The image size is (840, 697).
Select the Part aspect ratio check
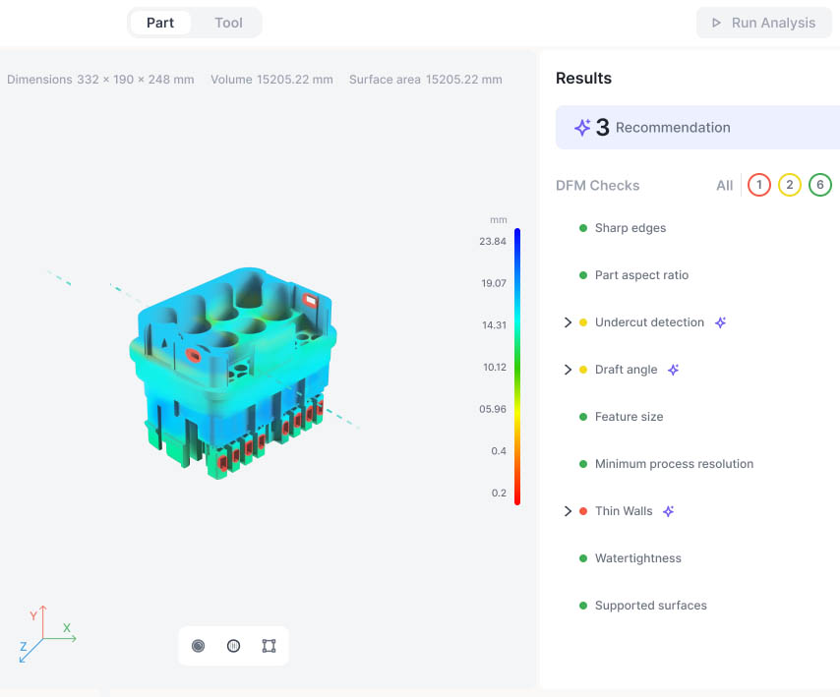click(641, 275)
